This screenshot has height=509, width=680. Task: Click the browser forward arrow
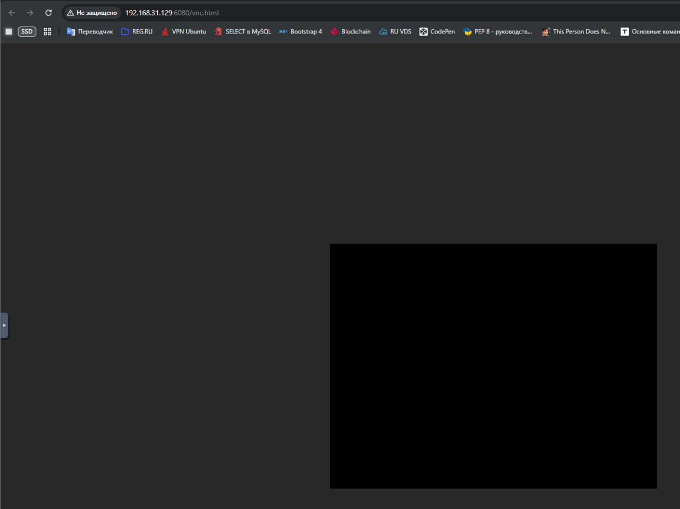(x=30, y=13)
